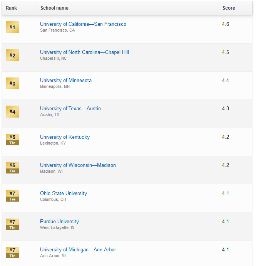Click the 4.1 score for Ohio State University
Image resolution: width=256 pixels, height=266 pixels.
click(x=226, y=194)
